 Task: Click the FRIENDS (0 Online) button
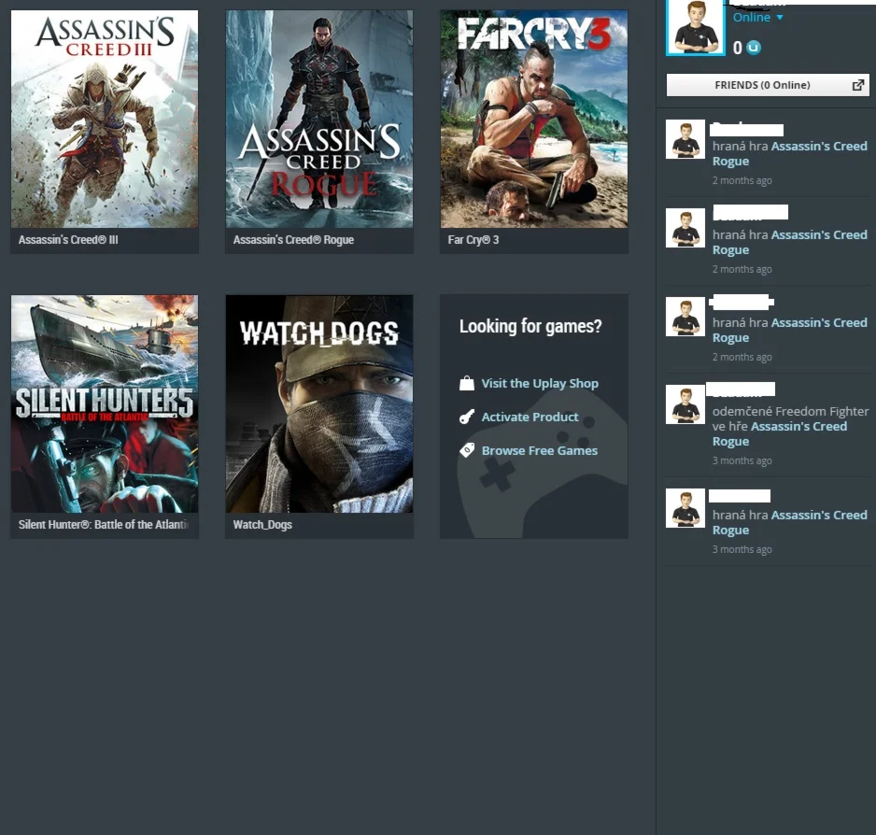(761, 84)
